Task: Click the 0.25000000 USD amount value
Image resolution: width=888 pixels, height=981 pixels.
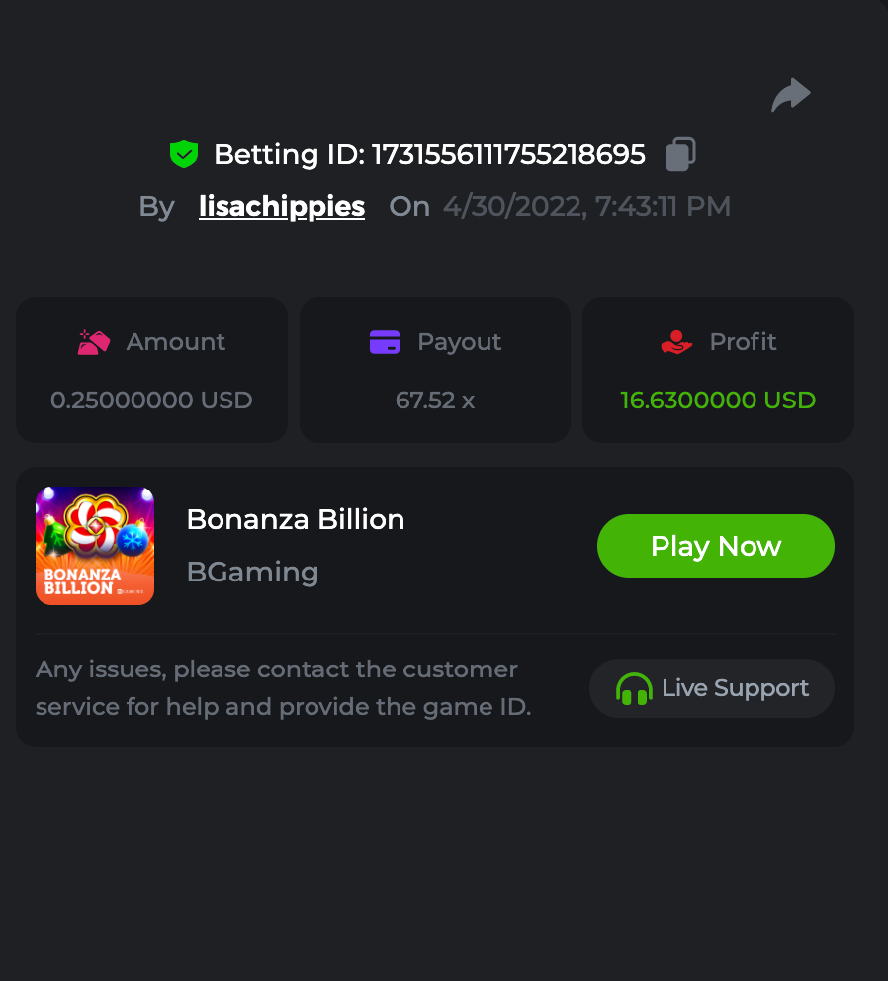Action: [x=151, y=401]
